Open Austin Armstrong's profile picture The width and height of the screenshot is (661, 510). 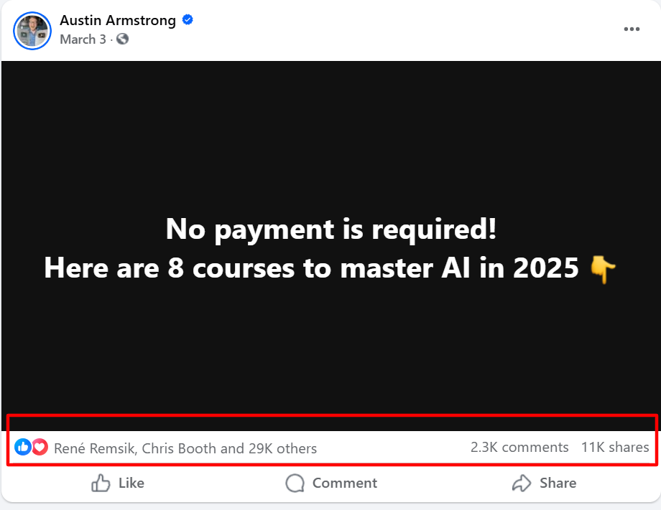click(32, 31)
